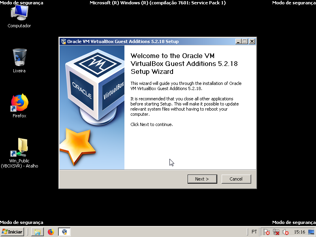Open the network status tray icon
Viewport: 316px width, 237px height.
276,232
